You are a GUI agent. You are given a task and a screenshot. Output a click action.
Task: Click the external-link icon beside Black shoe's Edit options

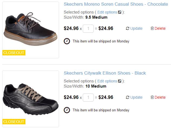click(120, 81)
